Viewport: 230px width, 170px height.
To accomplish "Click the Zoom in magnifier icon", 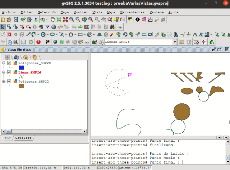I will [72, 19].
